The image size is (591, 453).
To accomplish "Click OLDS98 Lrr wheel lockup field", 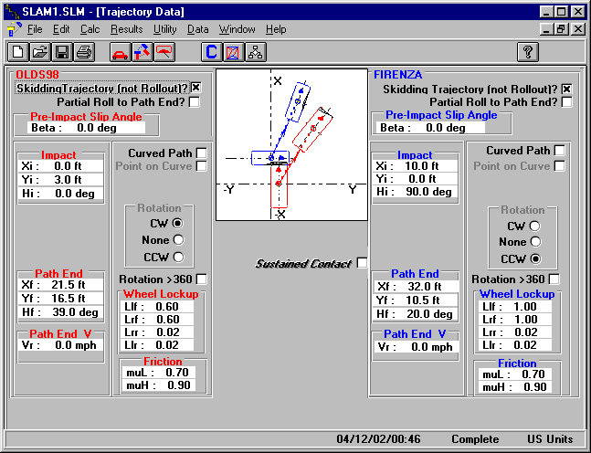I will [157, 332].
